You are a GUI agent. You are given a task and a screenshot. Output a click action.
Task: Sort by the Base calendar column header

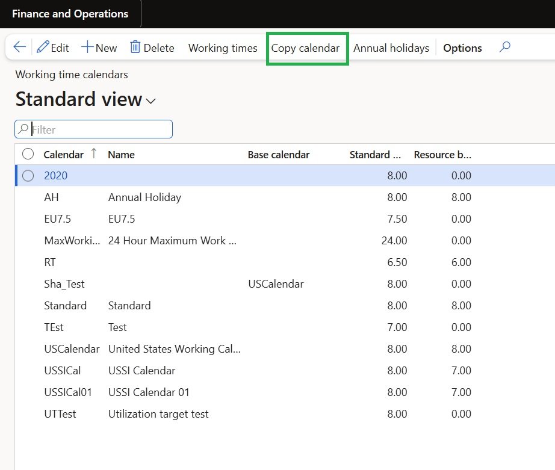(279, 155)
